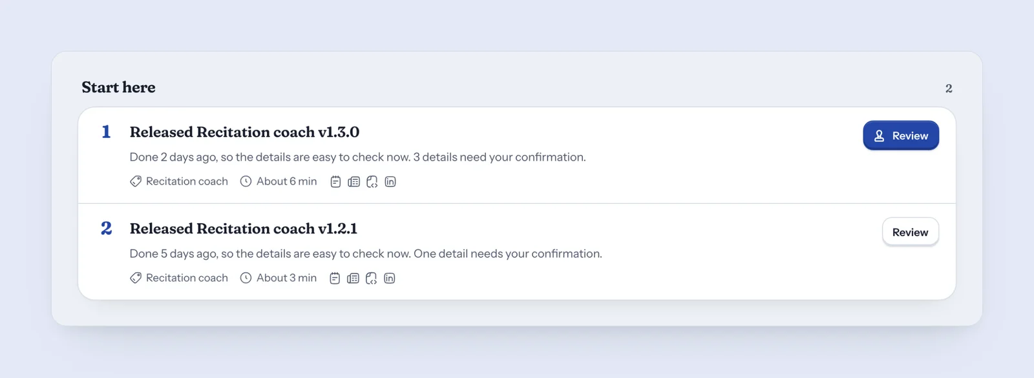Click rank number 2 of second item

pos(107,228)
